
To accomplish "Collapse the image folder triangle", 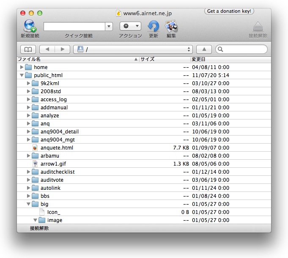I will pyautogui.click(x=35, y=220).
